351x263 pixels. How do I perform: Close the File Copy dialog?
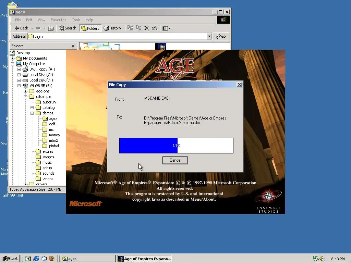tap(239, 85)
